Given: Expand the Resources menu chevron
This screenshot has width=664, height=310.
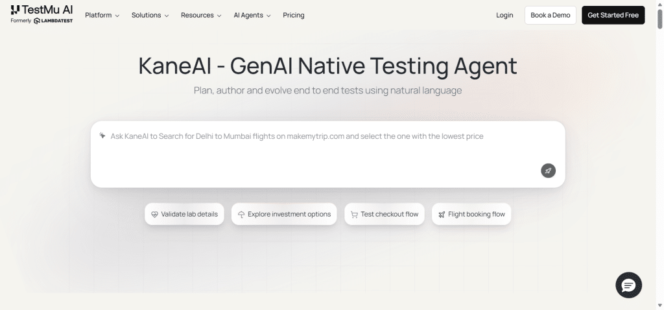Looking at the screenshot, I should (219, 16).
